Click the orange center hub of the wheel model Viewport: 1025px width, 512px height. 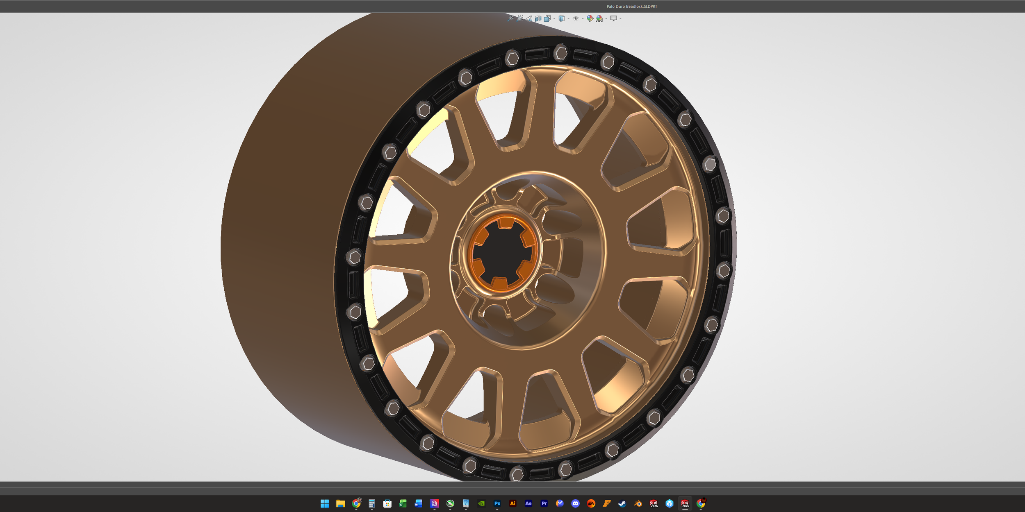tap(503, 254)
